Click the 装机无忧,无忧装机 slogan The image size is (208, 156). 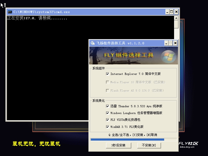click(37, 144)
